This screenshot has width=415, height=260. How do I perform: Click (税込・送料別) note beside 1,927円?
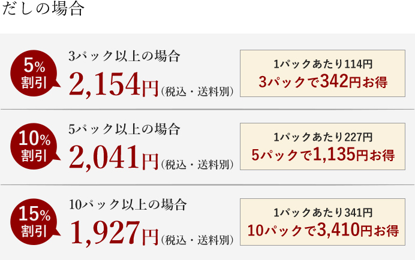(x=197, y=240)
